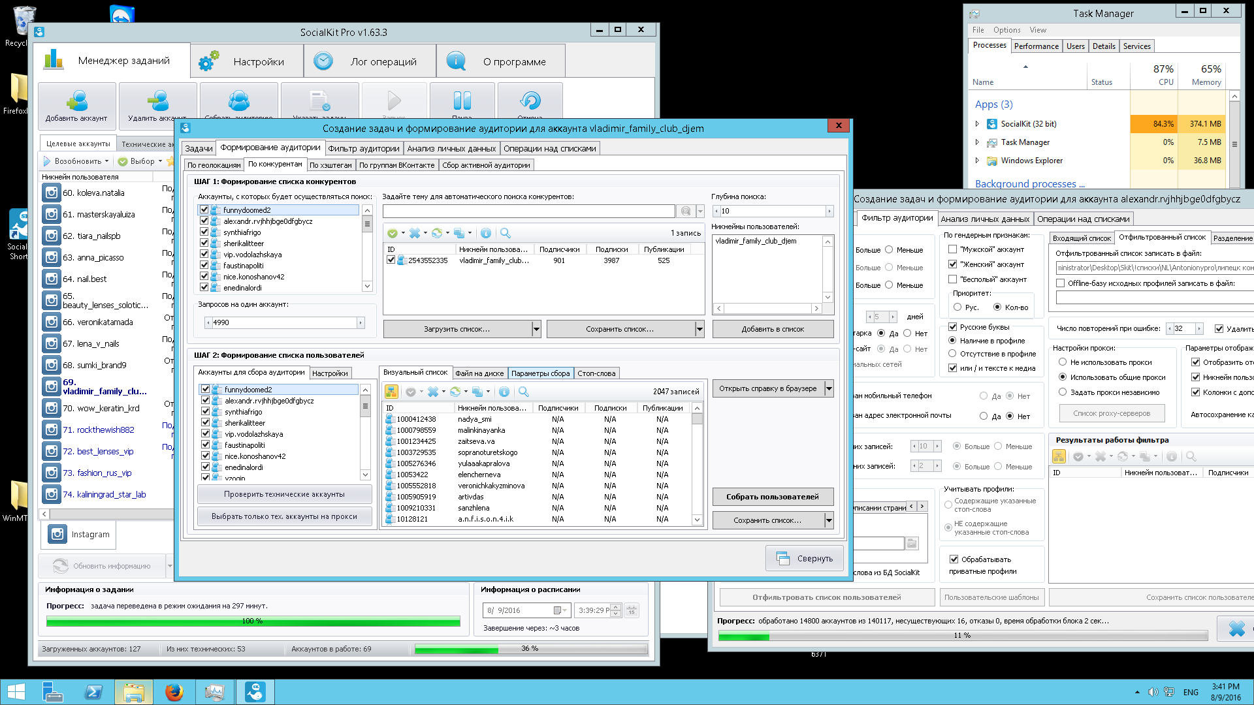1254x705 pixels.
Task: Open Performance tab in Task Manager
Action: point(1036,46)
